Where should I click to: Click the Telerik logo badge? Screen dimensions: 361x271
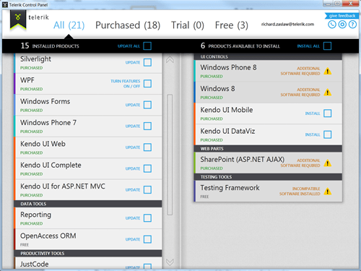18,20
